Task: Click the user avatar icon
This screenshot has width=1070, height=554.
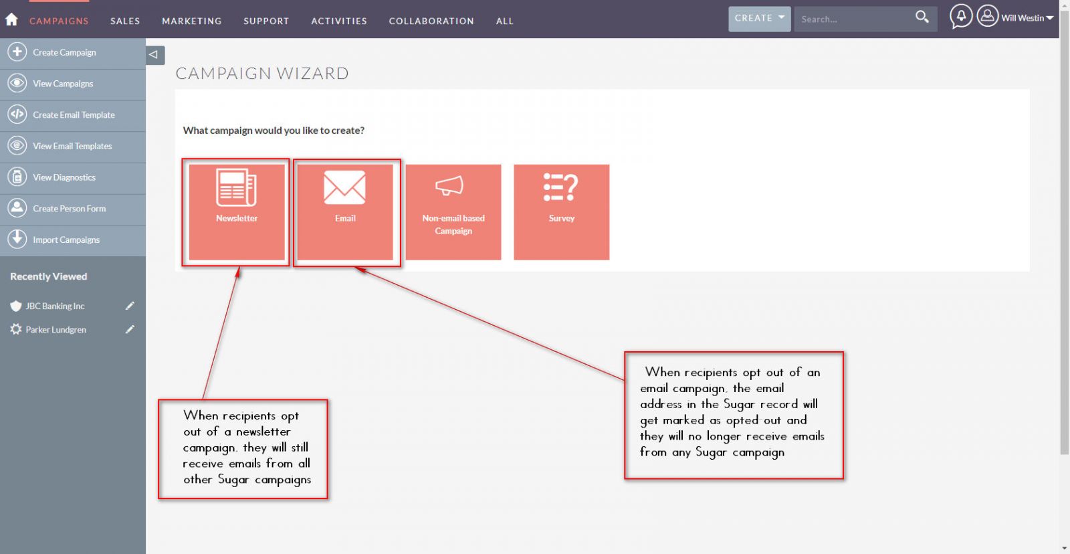Action: point(988,16)
